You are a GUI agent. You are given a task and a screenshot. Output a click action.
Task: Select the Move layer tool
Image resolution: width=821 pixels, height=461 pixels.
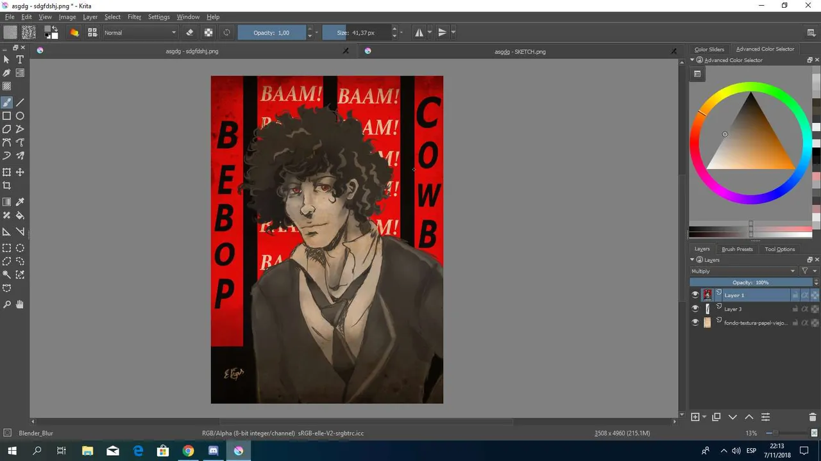20,172
